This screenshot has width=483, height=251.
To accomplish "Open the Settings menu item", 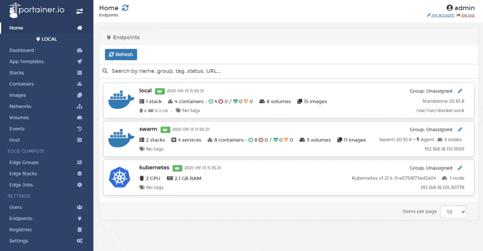I will 19,241.
